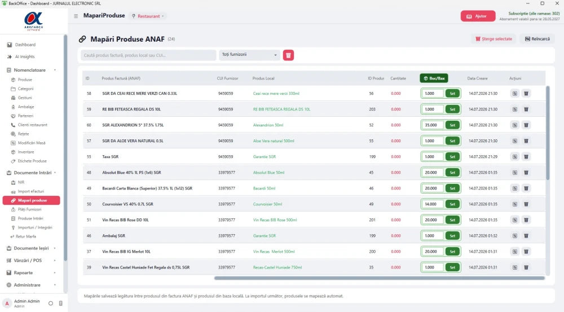Screen dimensions: 564x312
Task: Click quantity field 14.000 for Courvoisier row
Action: (433, 204)
